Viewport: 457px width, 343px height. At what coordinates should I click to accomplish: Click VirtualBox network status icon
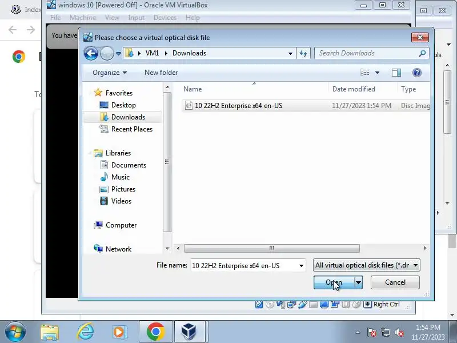[x=291, y=305]
